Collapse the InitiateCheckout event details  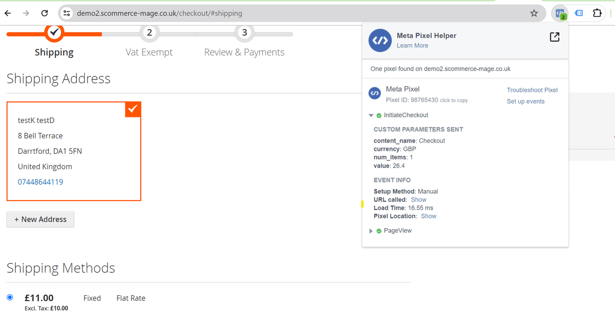(x=371, y=115)
